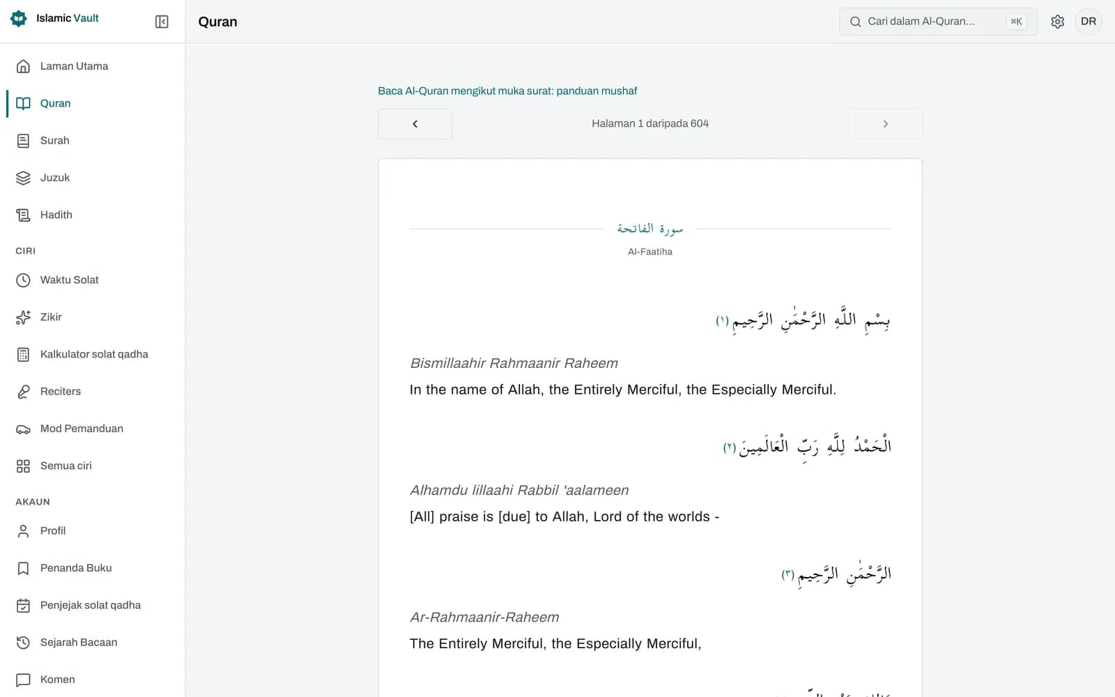This screenshot has width=1115, height=697.
Task: Click the Islamic Vault logo icon
Action: [x=19, y=19]
